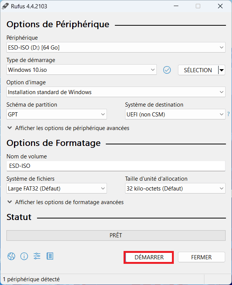Screen dimensions: 232x285
Task: Open application settings sliders icon
Action: pyautogui.click(x=37, y=256)
